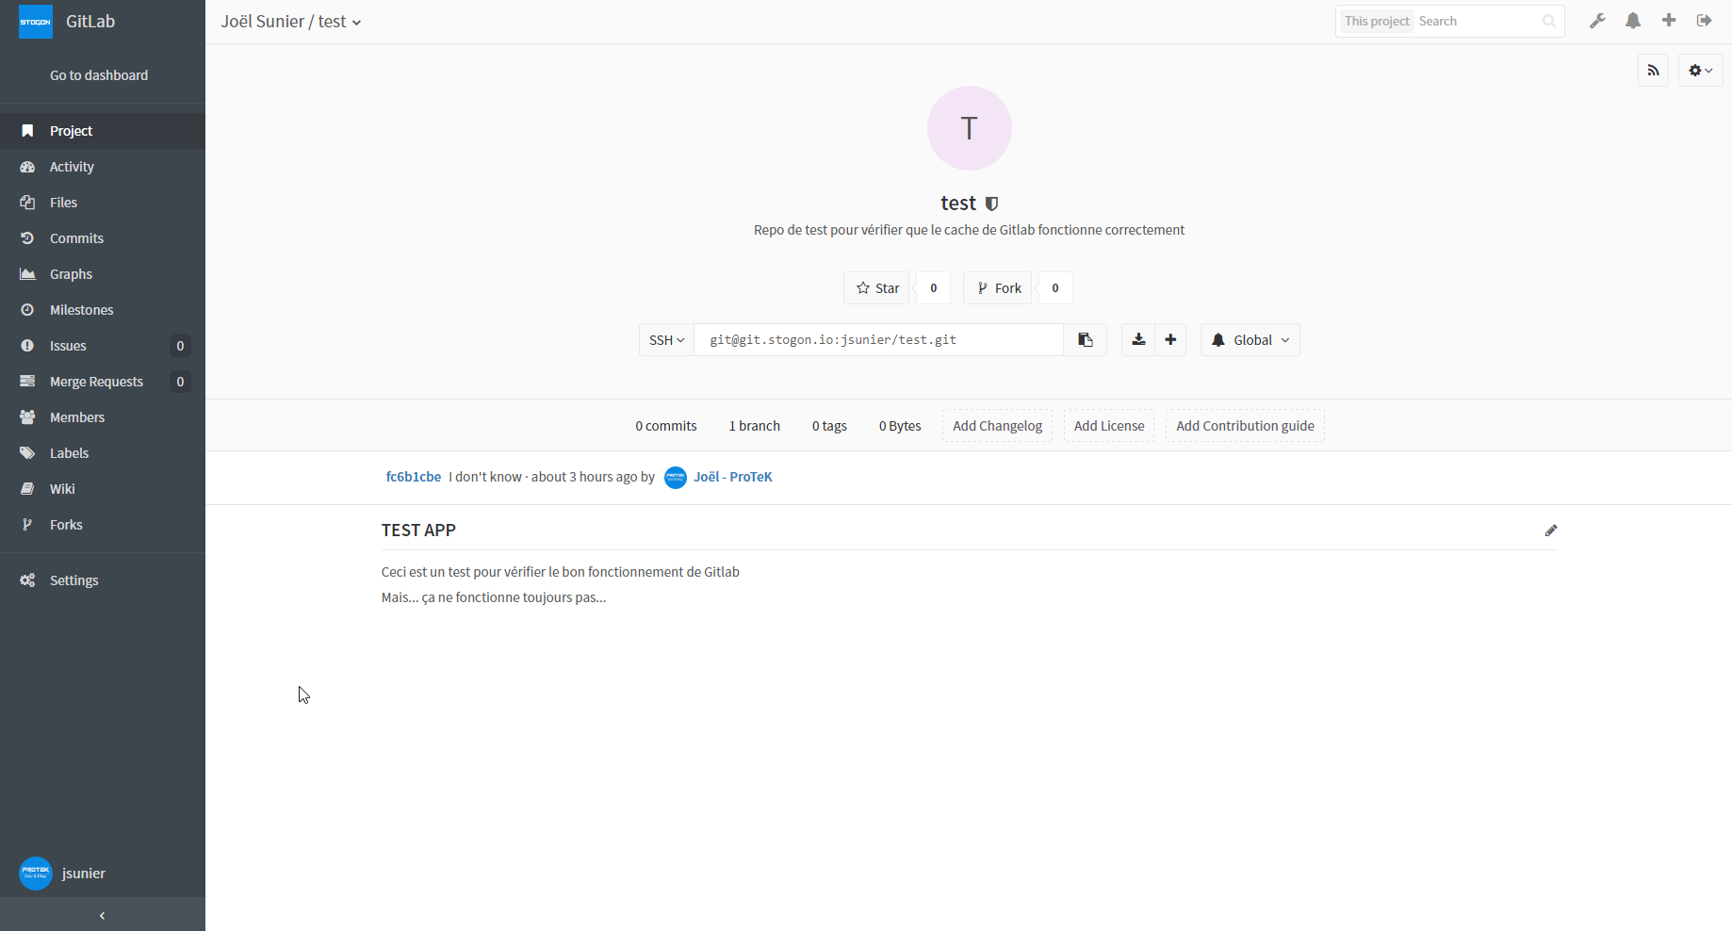
Task: Click the download repository icon
Action: (x=1138, y=340)
